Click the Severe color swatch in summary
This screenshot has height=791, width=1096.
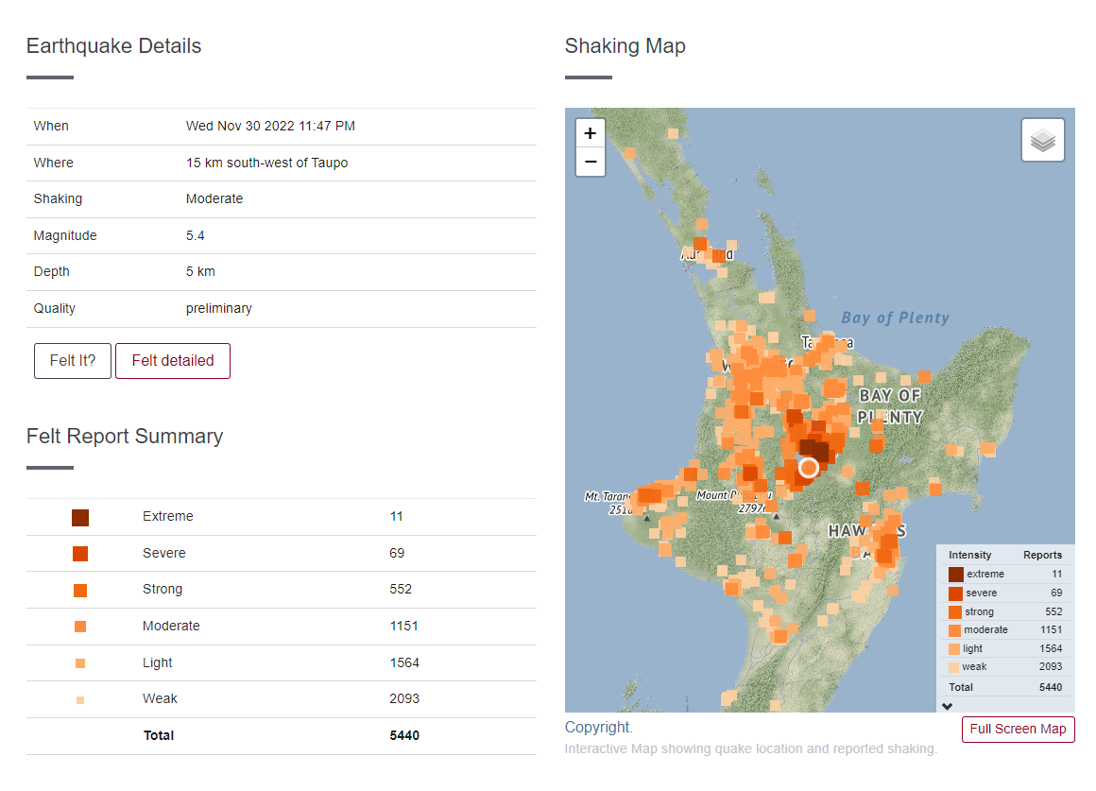[x=80, y=554]
